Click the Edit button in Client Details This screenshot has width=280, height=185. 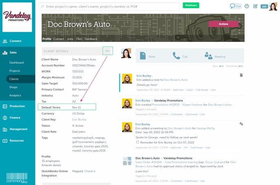[x=107, y=51]
